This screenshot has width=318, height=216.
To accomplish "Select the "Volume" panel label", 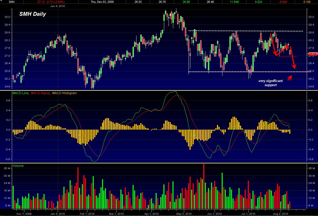I will point(18,166).
